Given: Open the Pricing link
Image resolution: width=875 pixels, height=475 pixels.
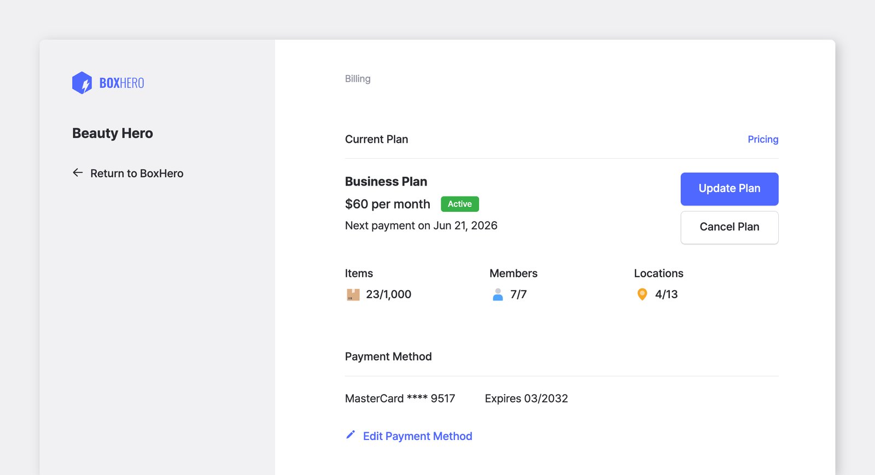Looking at the screenshot, I should [x=763, y=139].
